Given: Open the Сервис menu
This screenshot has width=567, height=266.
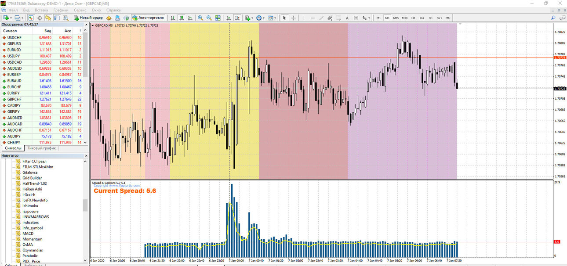Looking at the screenshot, I should click(x=80, y=10).
